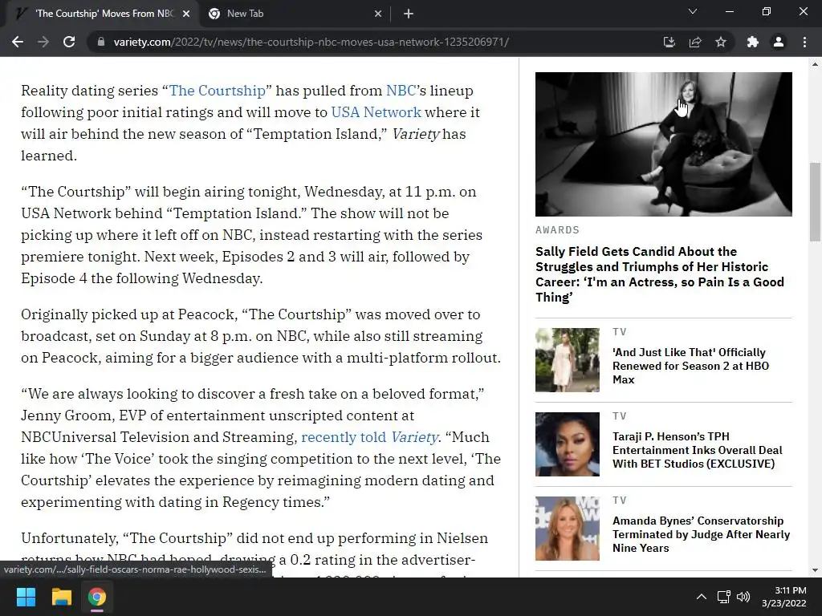
Task: Open the AWARDS category label
Action: tap(557, 230)
